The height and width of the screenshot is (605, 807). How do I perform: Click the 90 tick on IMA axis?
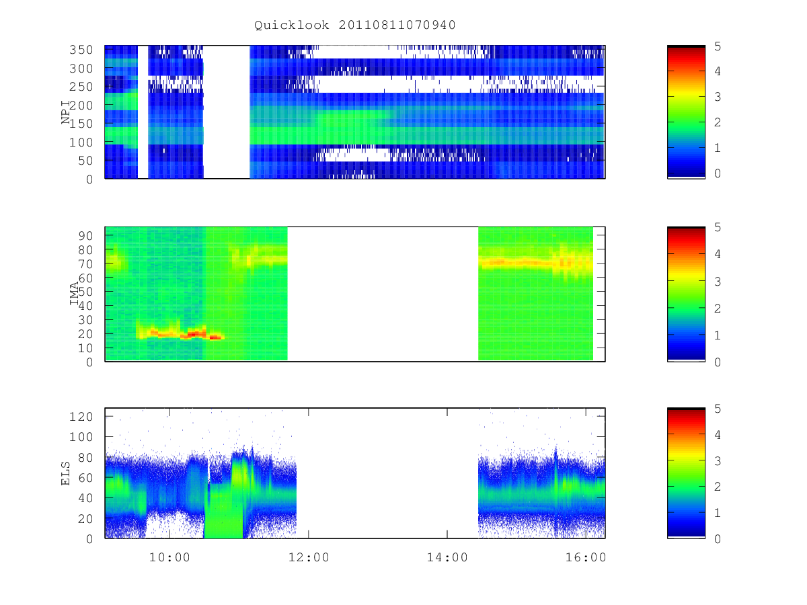(87, 235)
